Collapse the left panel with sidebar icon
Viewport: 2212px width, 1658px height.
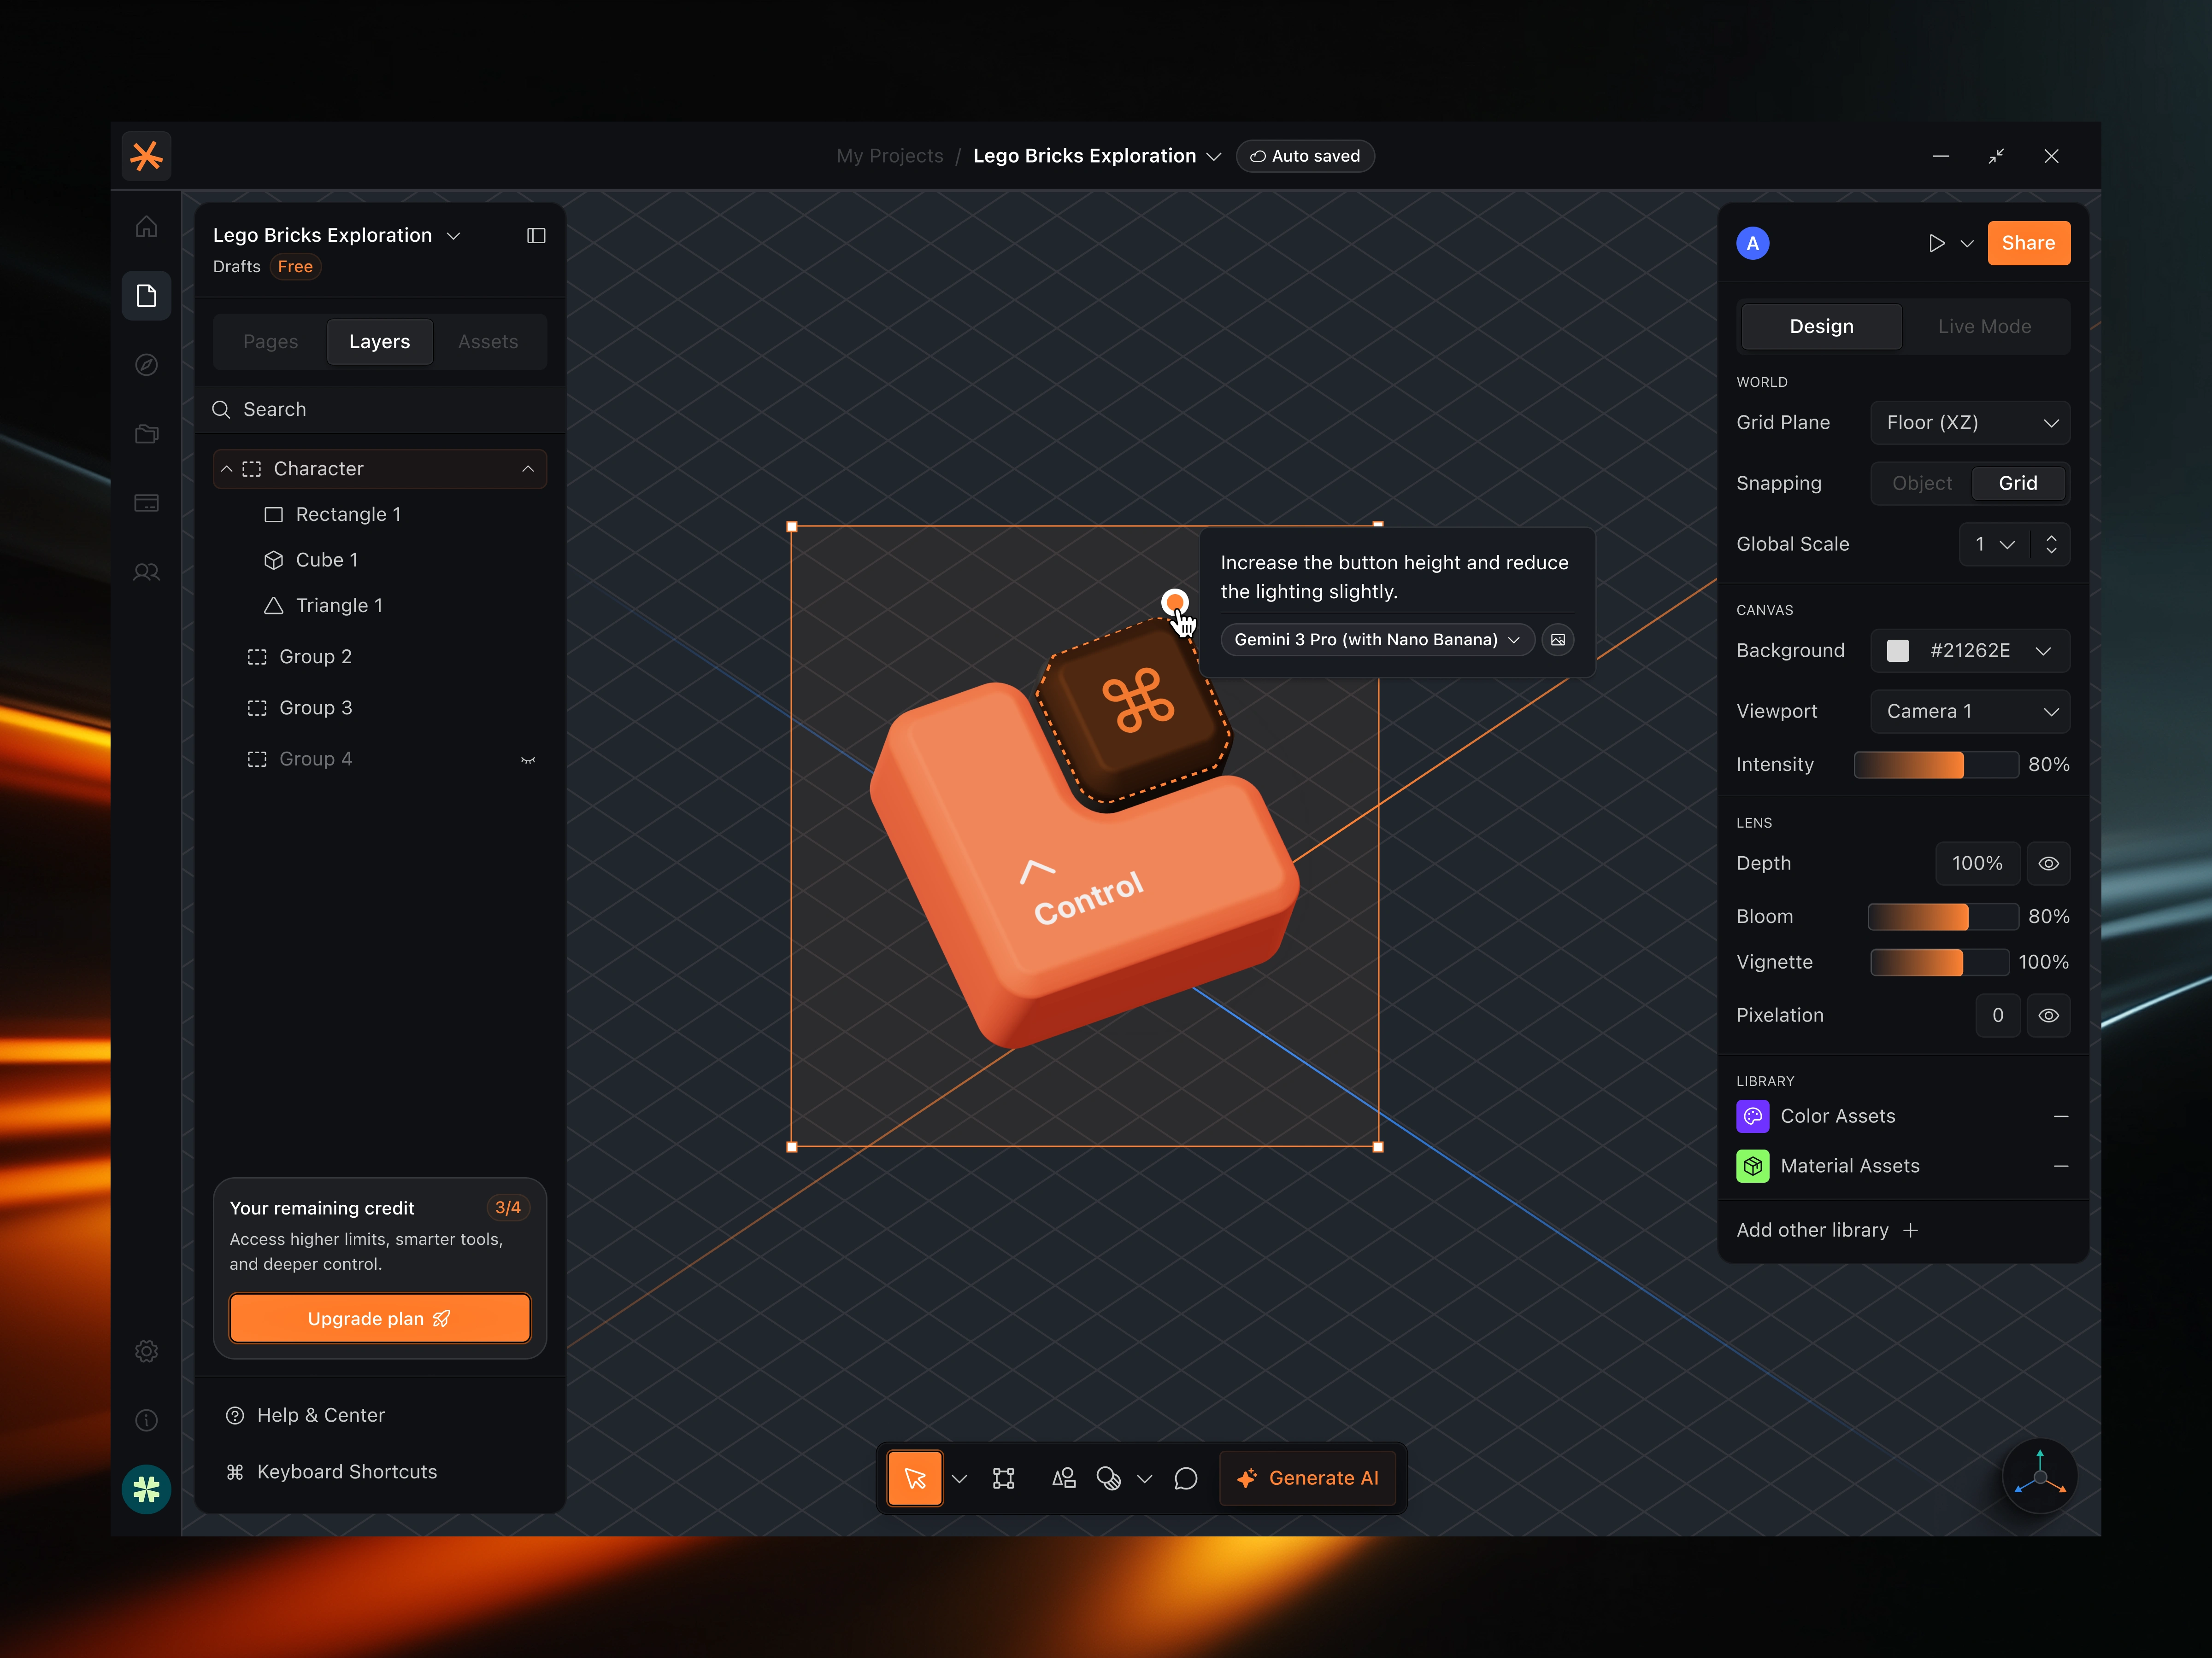click(x=536, y=236)
